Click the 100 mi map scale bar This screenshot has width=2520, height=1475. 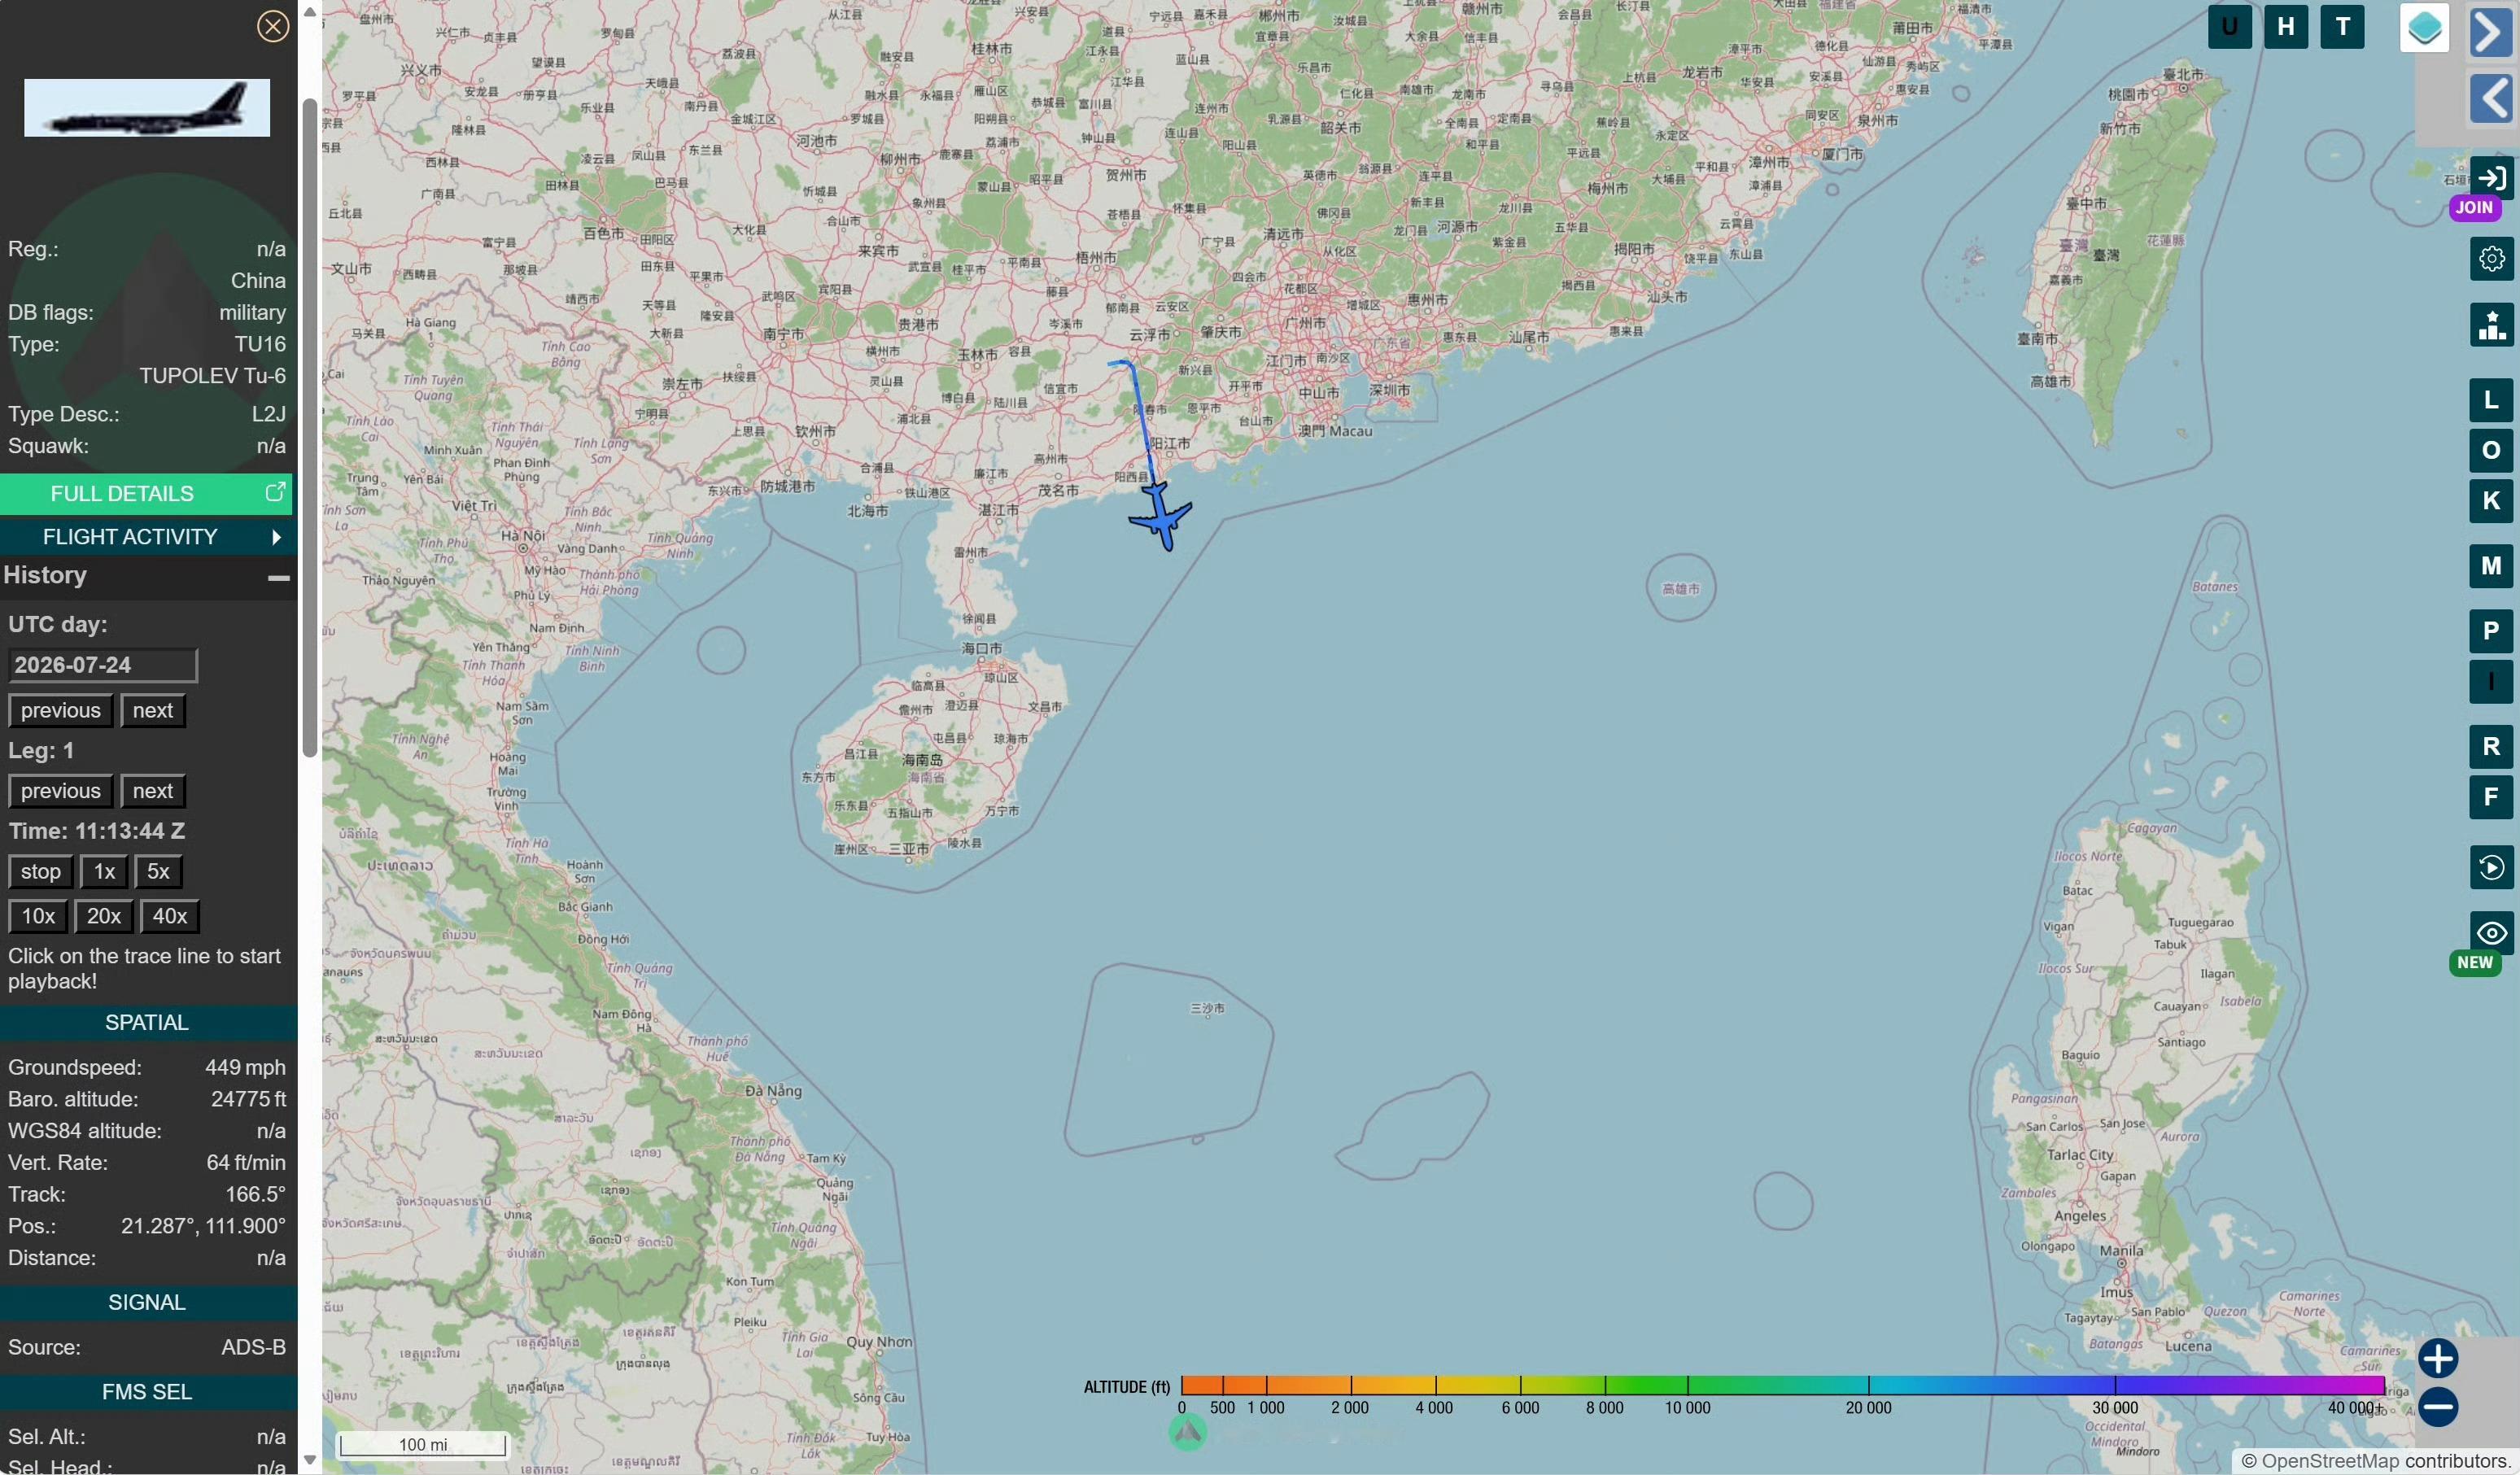(423, 1445)
